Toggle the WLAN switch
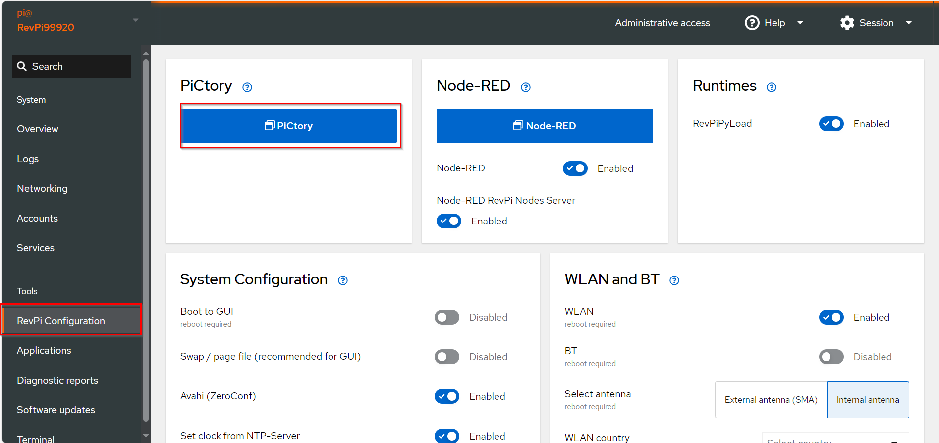This screenshot has width=939, height=443. pyautogui.click(x=831, y=317)
